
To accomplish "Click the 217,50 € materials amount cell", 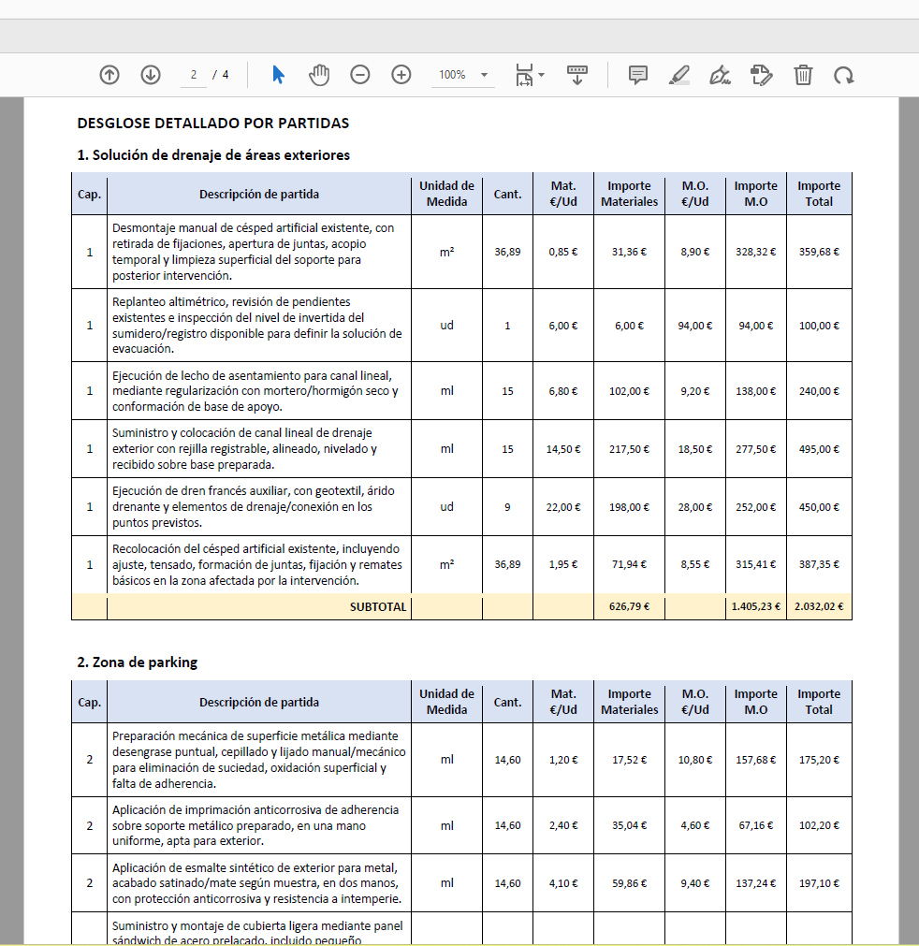I will pos(630,449).
